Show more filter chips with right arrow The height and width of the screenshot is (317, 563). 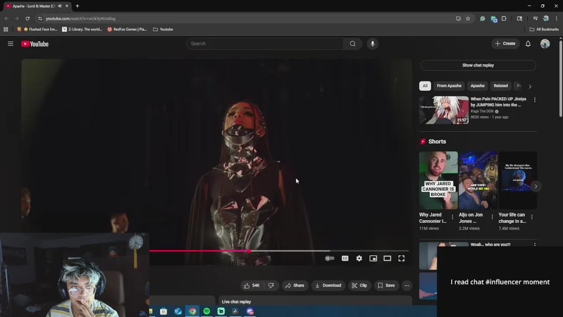530,86
